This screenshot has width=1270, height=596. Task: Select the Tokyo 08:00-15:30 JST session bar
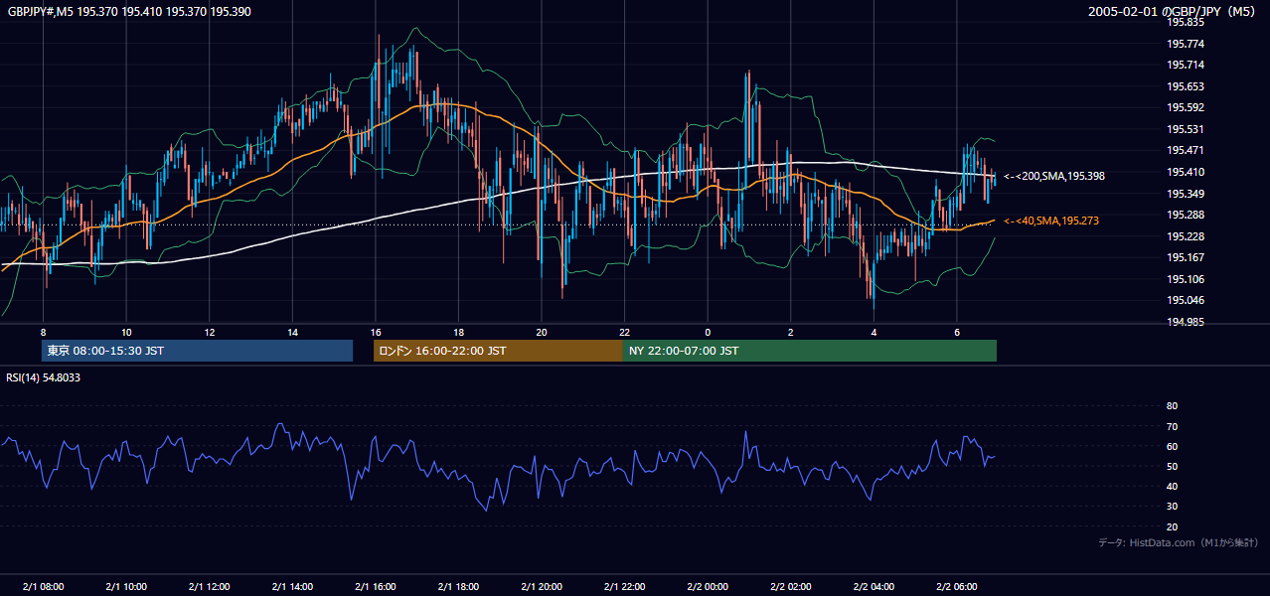click(x=197, y=351)
